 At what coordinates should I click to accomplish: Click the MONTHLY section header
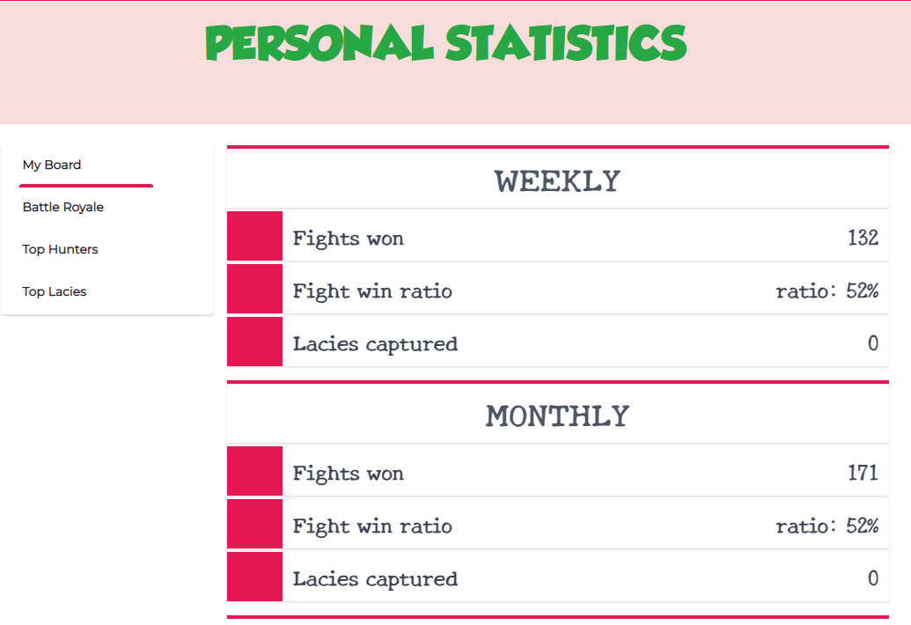[557, 416]
